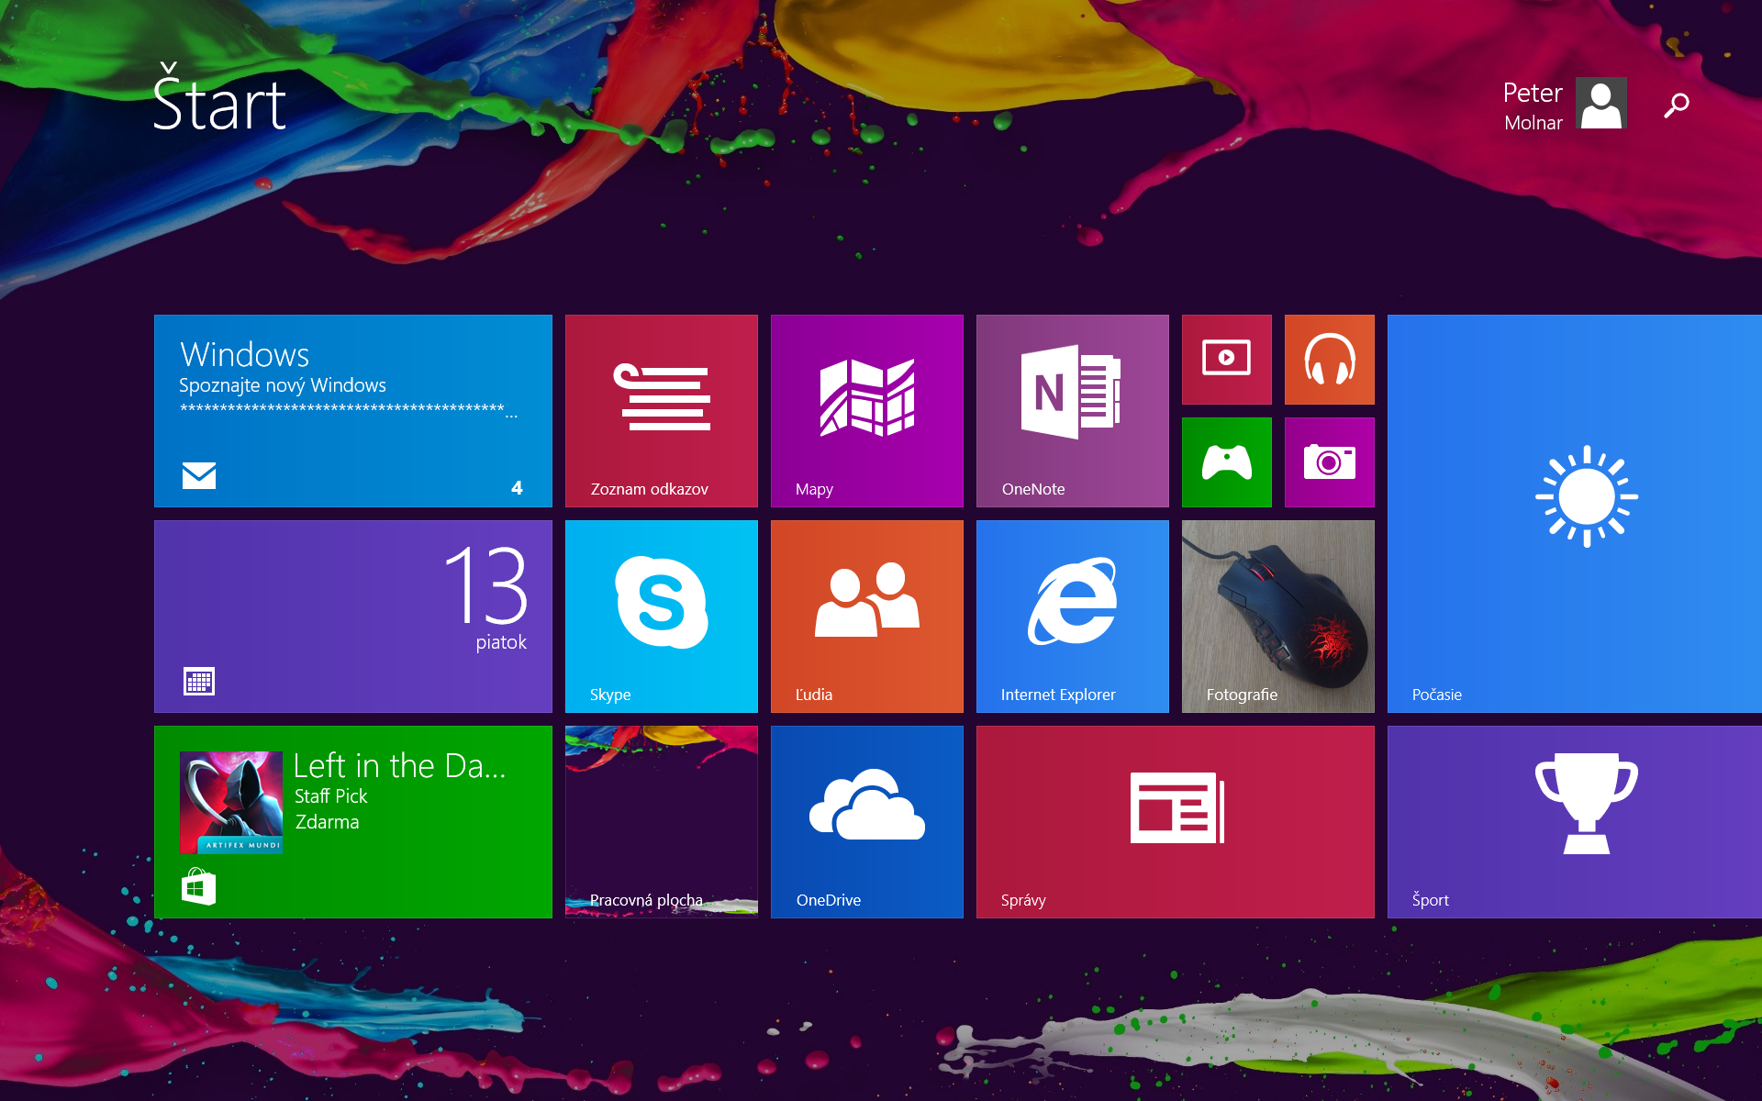The image size is (1762, 1101).
Task: Open the Store tile featuring Left in the Dark
Action: point(353,822)
